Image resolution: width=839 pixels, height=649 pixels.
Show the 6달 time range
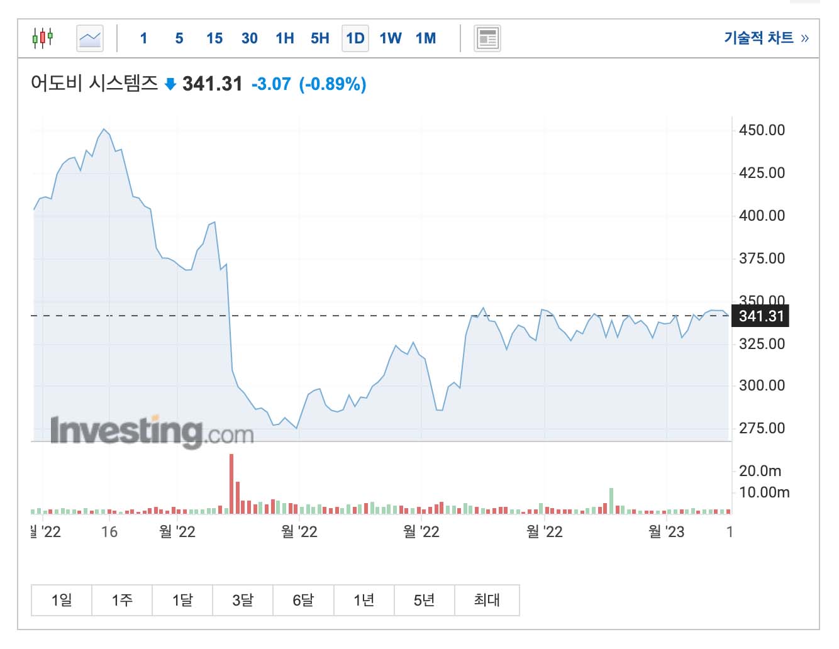[303, 600]
